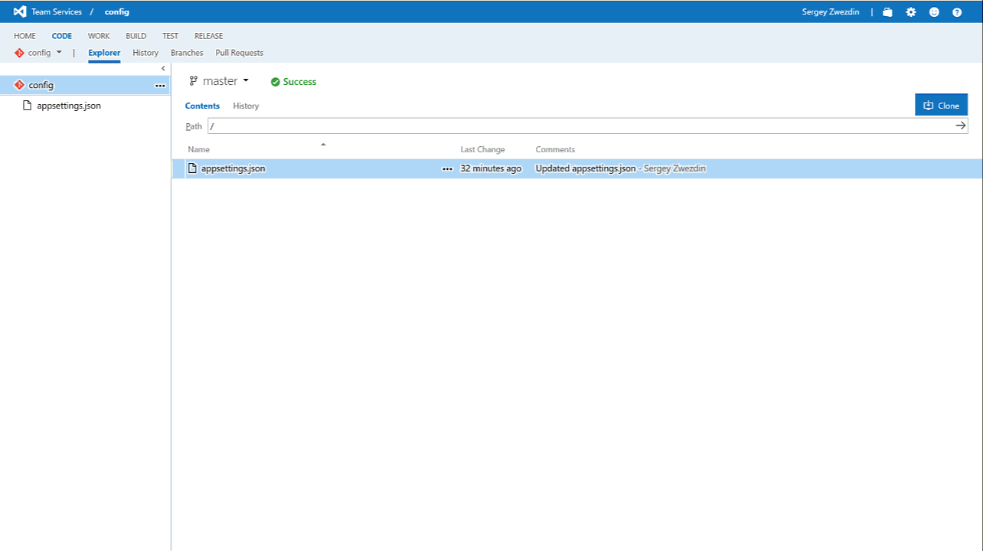Go to the BUILD hub
Screen dimensions: 983x551
136,36
